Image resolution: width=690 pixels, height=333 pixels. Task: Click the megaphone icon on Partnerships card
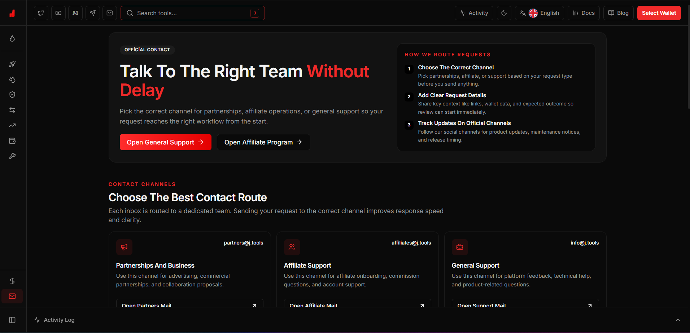[124, 247]
